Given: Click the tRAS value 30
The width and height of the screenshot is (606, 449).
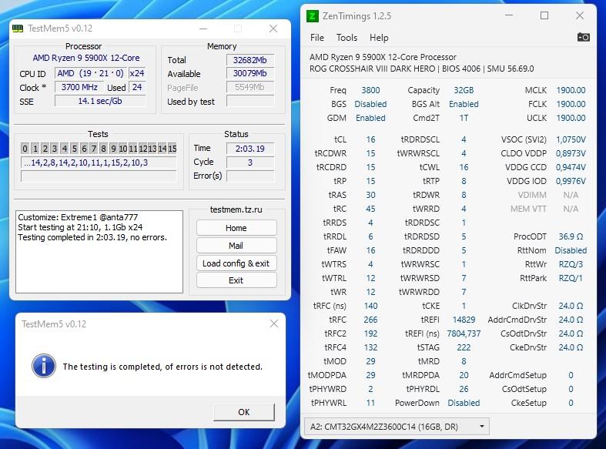Looking at the screenshot, I should click(x=370, y=195).
